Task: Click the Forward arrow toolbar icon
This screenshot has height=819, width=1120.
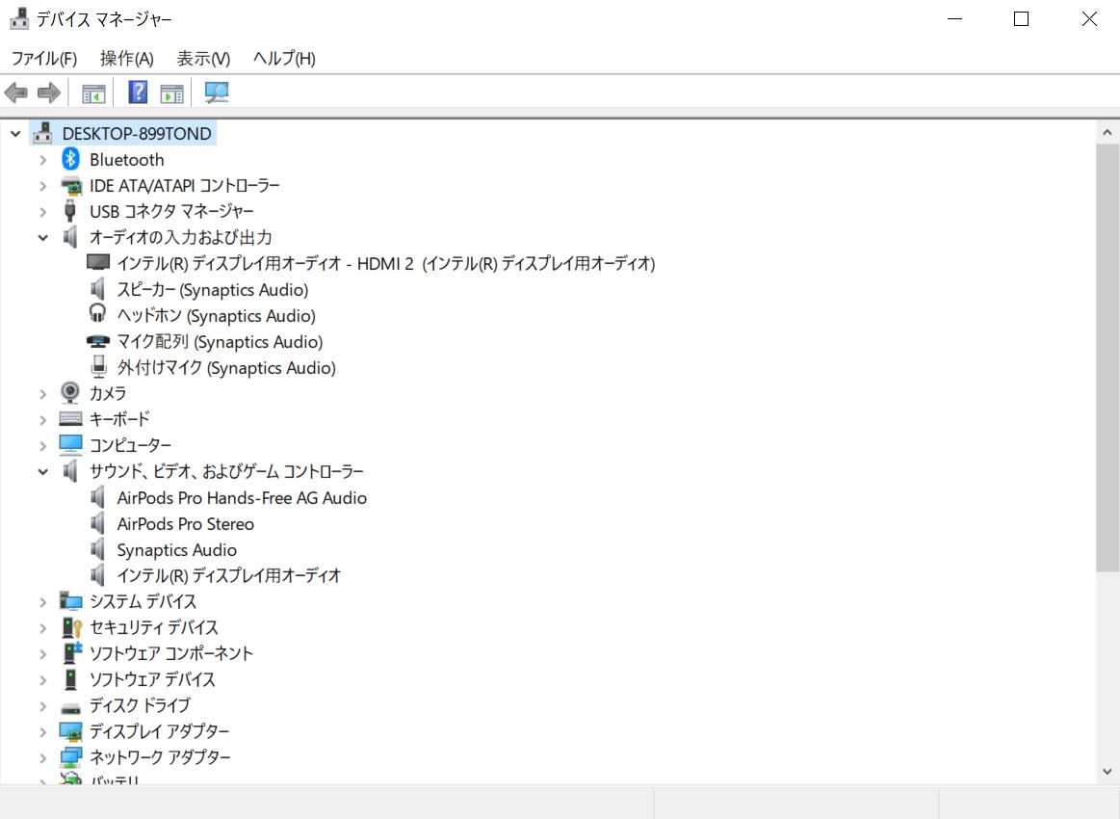Action: pyautogui.click(x=48, y=92)
